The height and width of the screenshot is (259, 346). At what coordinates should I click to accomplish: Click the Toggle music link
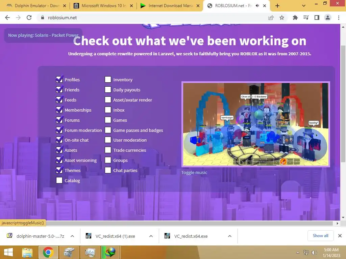(194, 172)
